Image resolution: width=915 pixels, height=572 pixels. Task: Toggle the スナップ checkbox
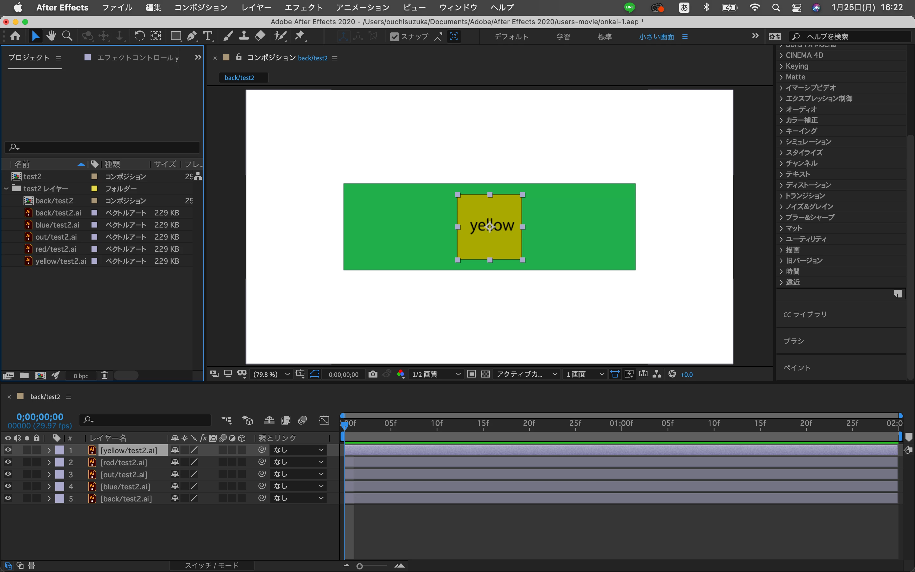pos(394,37)
